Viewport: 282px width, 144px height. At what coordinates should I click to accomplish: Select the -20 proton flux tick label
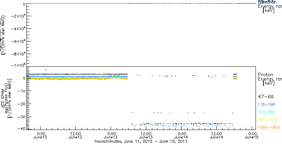(x=22, y=104)
